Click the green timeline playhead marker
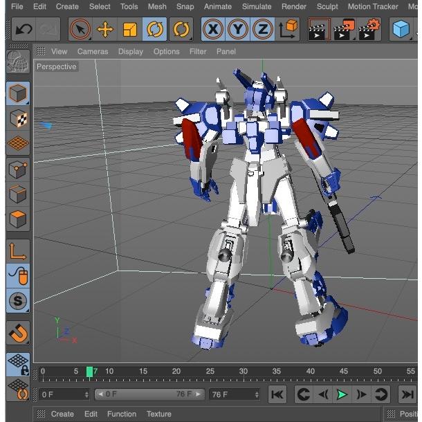This screenshot has width=422, height=422. click(x=89, y=371)
